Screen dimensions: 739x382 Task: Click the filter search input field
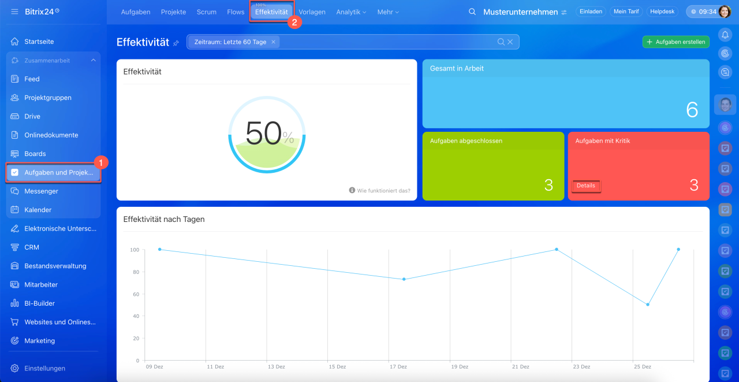[387, 42]
